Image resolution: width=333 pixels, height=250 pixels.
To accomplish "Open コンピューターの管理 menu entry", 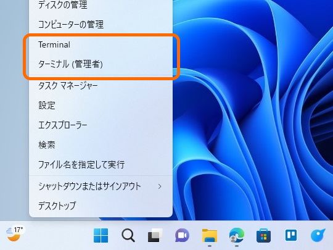I will tap(101, 24).
